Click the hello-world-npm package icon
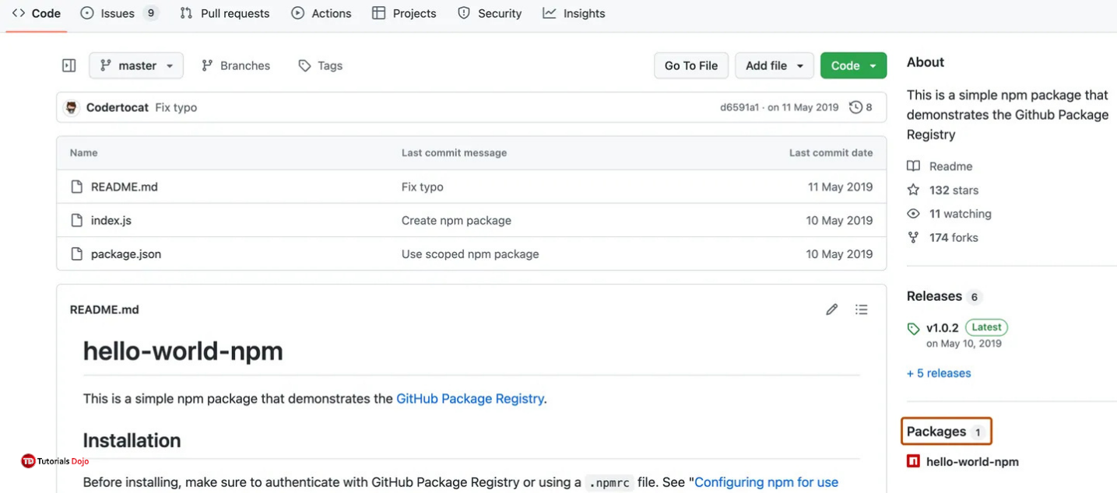Screen dimensions: 1117x493 tap(912, 460)
